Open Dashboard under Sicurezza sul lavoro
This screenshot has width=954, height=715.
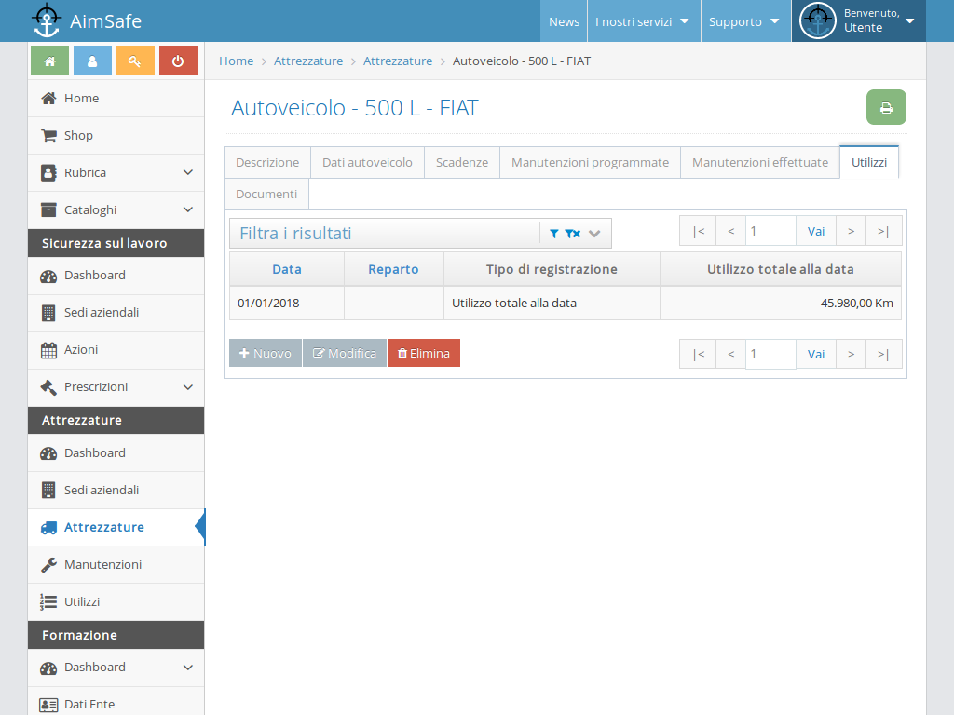[x=116, y=276]
